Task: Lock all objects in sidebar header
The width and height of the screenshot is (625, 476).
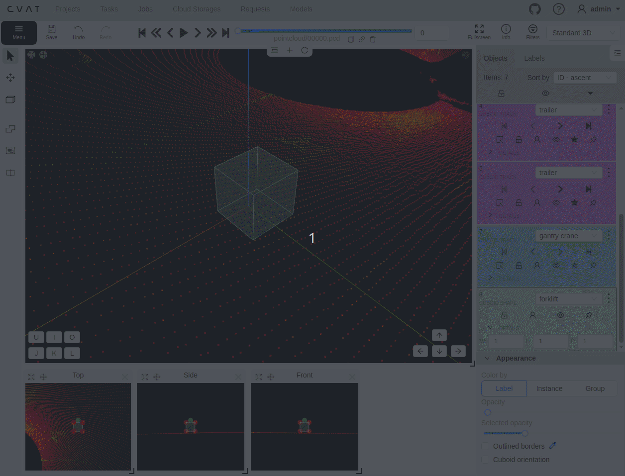Action: coord(501,93)
